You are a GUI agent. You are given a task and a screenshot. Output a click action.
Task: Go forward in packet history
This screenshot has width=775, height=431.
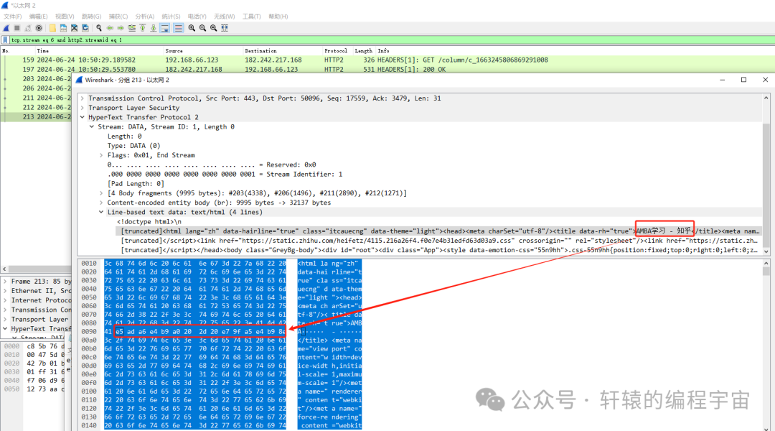pyautogui.click(x=121, y=28)
